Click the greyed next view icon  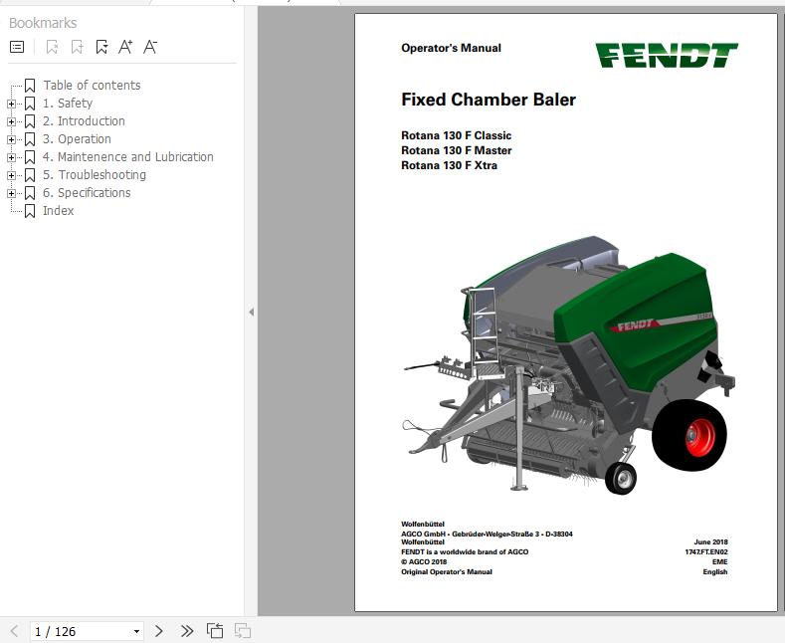point(243,631)
